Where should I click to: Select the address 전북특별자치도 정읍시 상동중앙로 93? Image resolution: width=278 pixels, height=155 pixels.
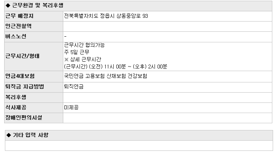click(x=106, y=16)
